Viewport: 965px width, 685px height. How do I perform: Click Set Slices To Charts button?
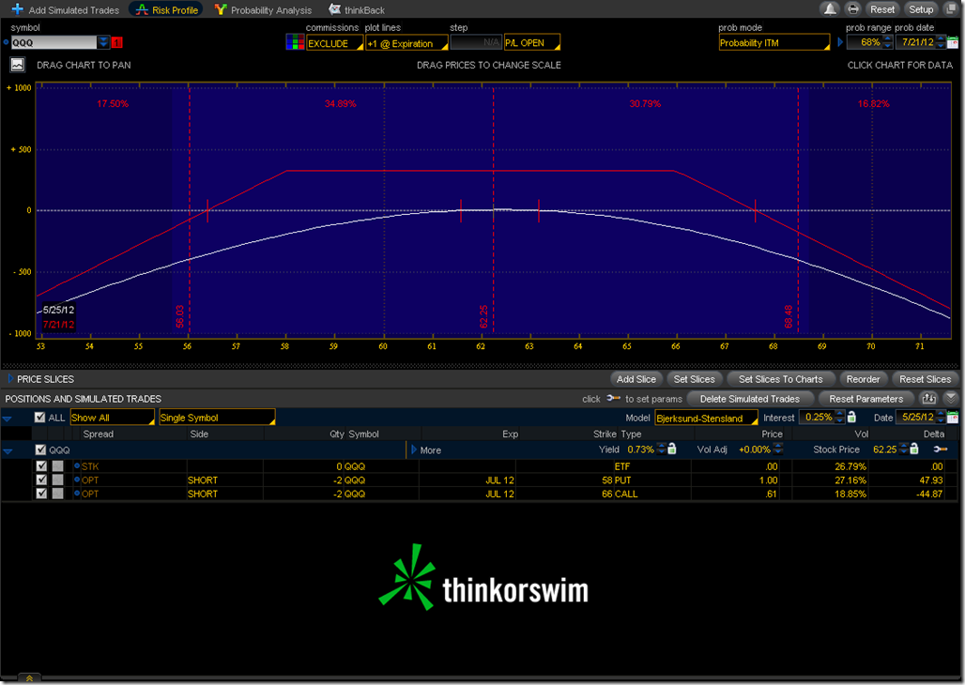[x=780, y=379]
